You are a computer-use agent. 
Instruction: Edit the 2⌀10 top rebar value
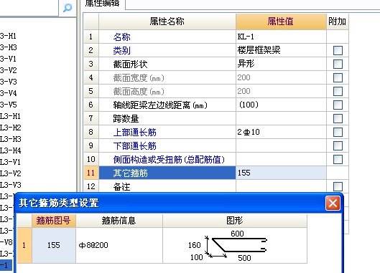click(x=281, y=132)
